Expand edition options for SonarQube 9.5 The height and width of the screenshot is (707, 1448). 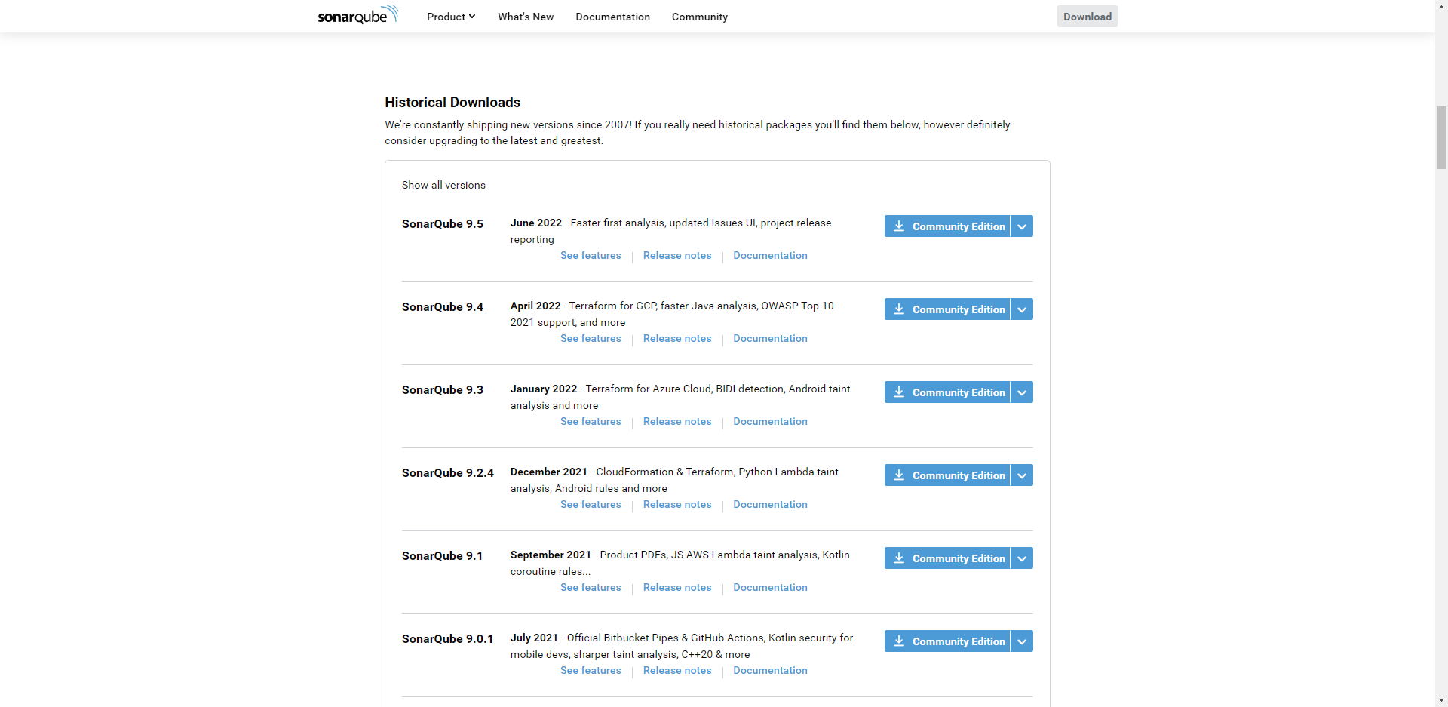click(1022, 226)
